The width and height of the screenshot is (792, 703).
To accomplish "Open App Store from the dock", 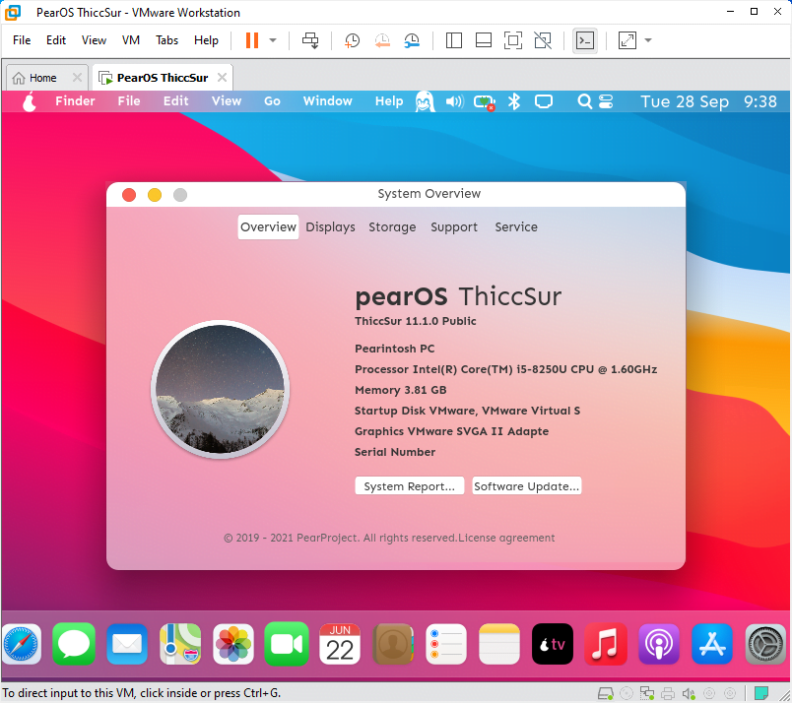I will pos(712,644).
